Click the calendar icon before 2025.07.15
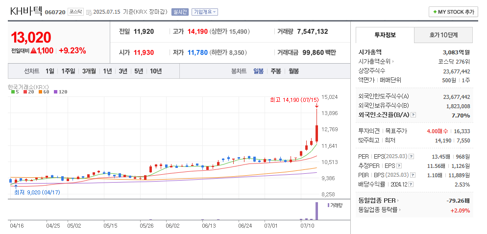 [x=89, y=12]
